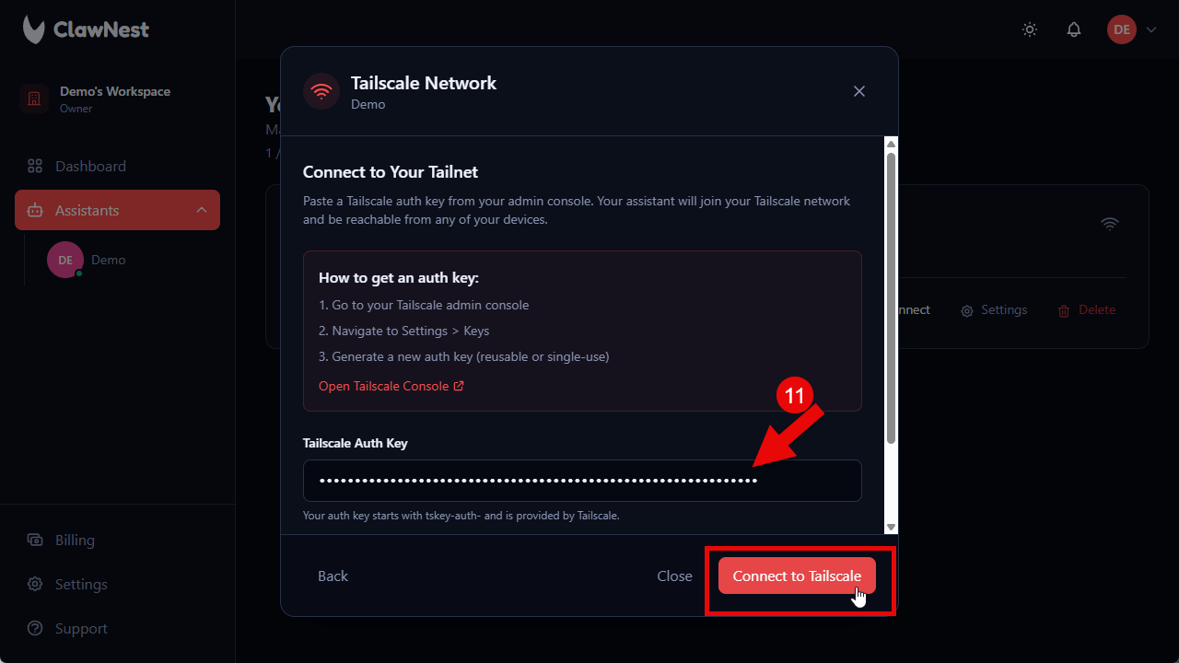Click the Billing icon in the sidebar
Screen dimensions: 1179x663
pos(35,540)
